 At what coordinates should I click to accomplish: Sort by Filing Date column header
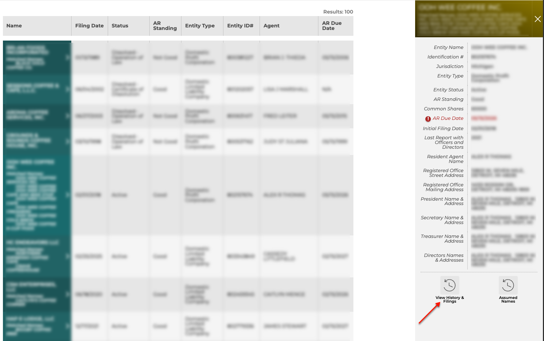[x=89, y=26]
